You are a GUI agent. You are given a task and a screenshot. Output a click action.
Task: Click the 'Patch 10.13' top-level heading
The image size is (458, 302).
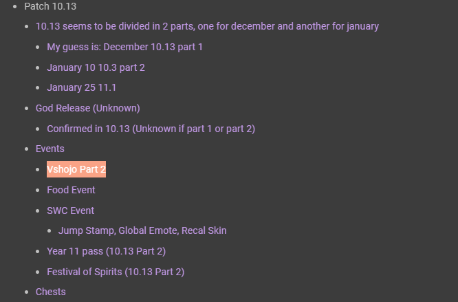[x=50, y=6]
